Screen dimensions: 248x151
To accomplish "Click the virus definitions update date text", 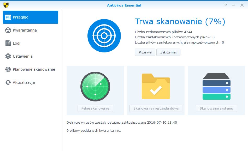I will click(x=122, y=122).
